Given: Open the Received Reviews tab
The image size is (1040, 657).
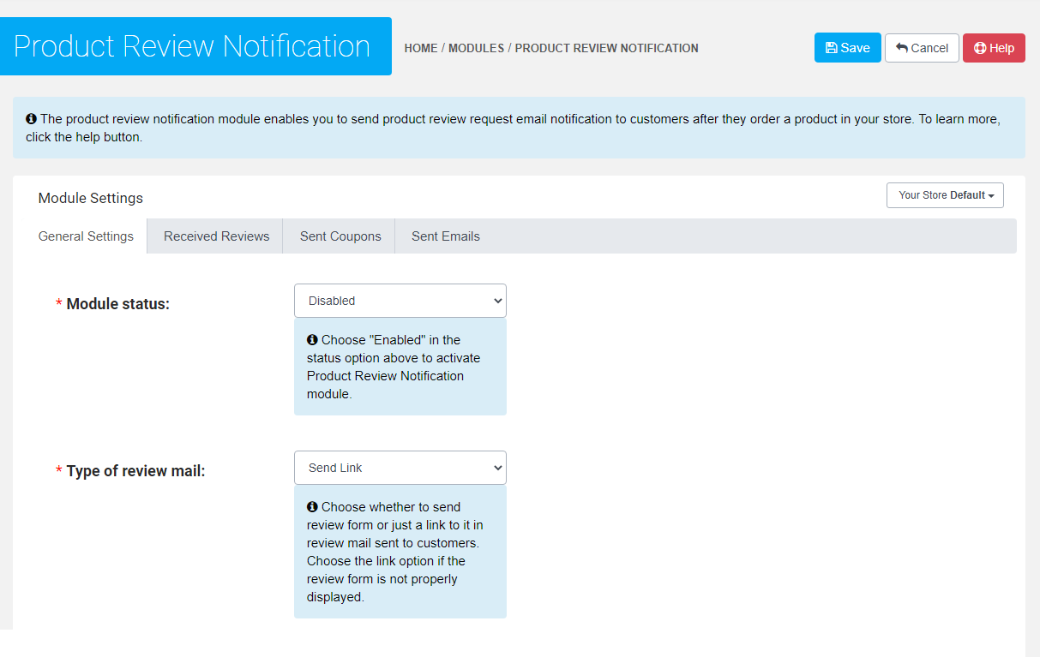Looking at the screenshot, I should click(x=216, y=236).
